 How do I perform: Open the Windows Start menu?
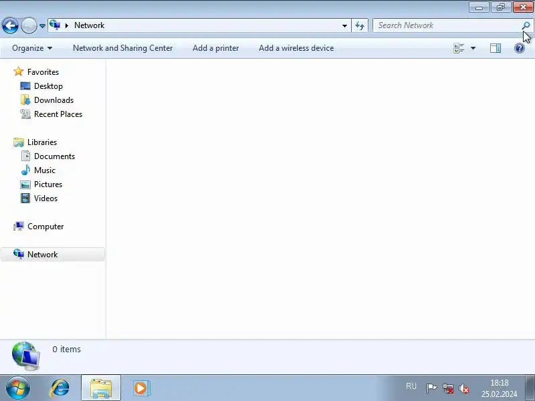tap(18, 388)
